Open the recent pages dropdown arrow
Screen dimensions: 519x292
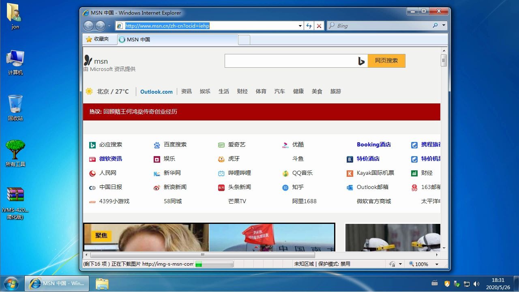pyautogui.click(x=109, y=26)
